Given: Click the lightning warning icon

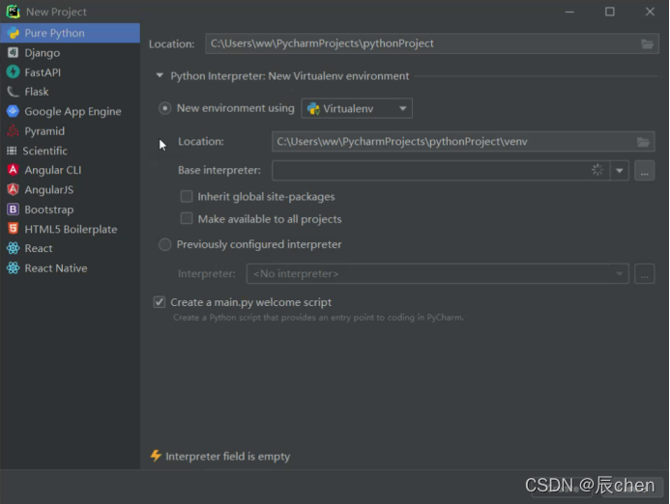Looking at the screenshot, I should (x=156, y=456).
